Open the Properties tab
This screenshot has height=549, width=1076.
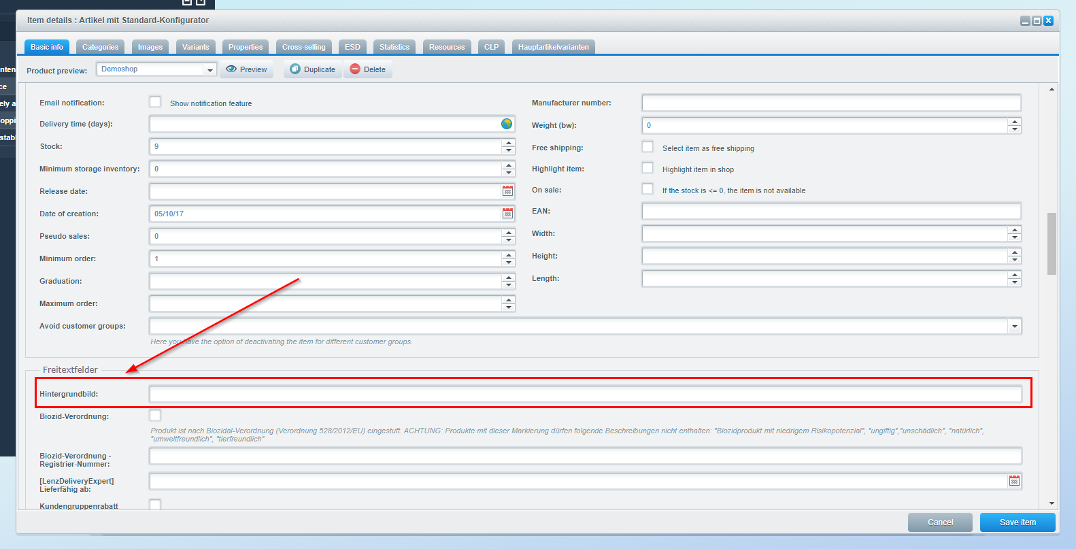click(246, 47)
